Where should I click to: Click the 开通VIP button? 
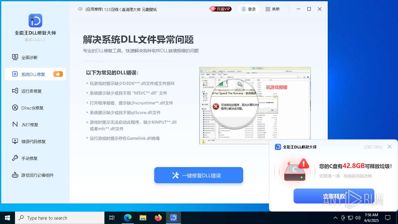coord(220,9)
